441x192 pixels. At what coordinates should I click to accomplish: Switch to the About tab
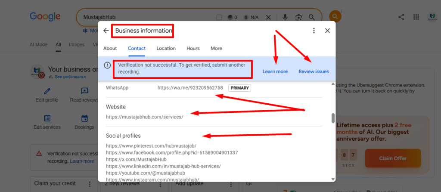[110, 48]
